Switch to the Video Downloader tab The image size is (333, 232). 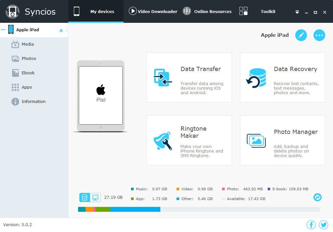pos(153,11)
